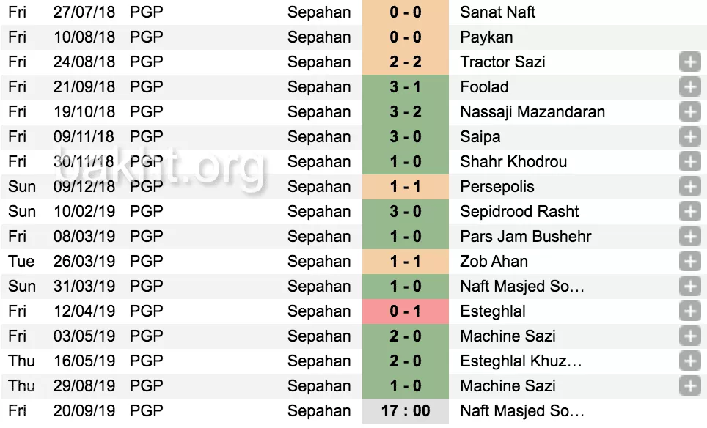Click plus icon next to Saipa
This screenshot has height=428, width=707.
pyautogui.click(x=689, y=137)
